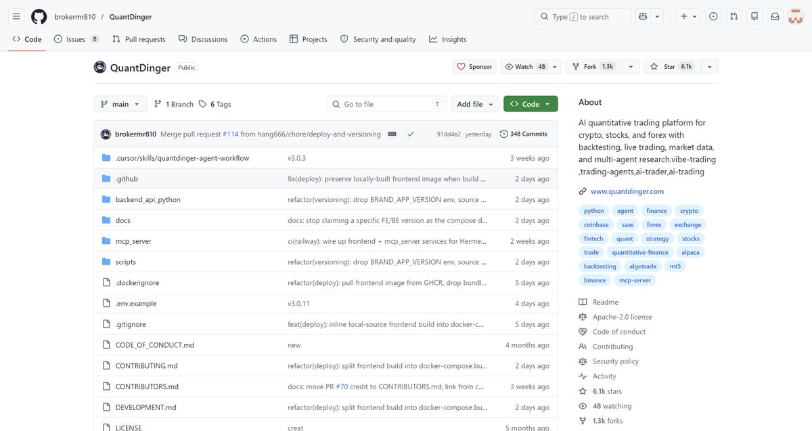The width and height of the screenshot is (812, 431).
Task: Click the brokermr810 owner link in breadcrumb
Action: pos(75,17)
